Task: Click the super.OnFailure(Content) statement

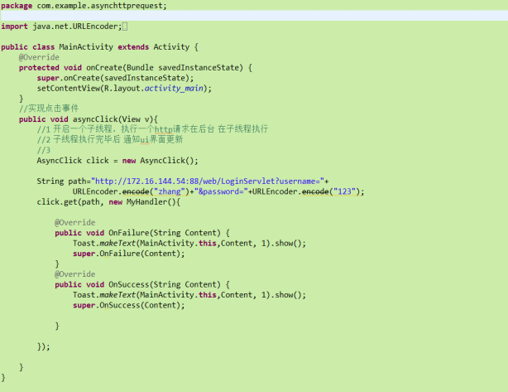Action: coord(128,254)
